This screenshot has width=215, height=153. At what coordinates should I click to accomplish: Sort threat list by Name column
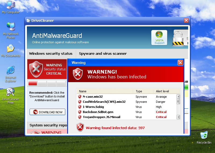pos(105,91)
